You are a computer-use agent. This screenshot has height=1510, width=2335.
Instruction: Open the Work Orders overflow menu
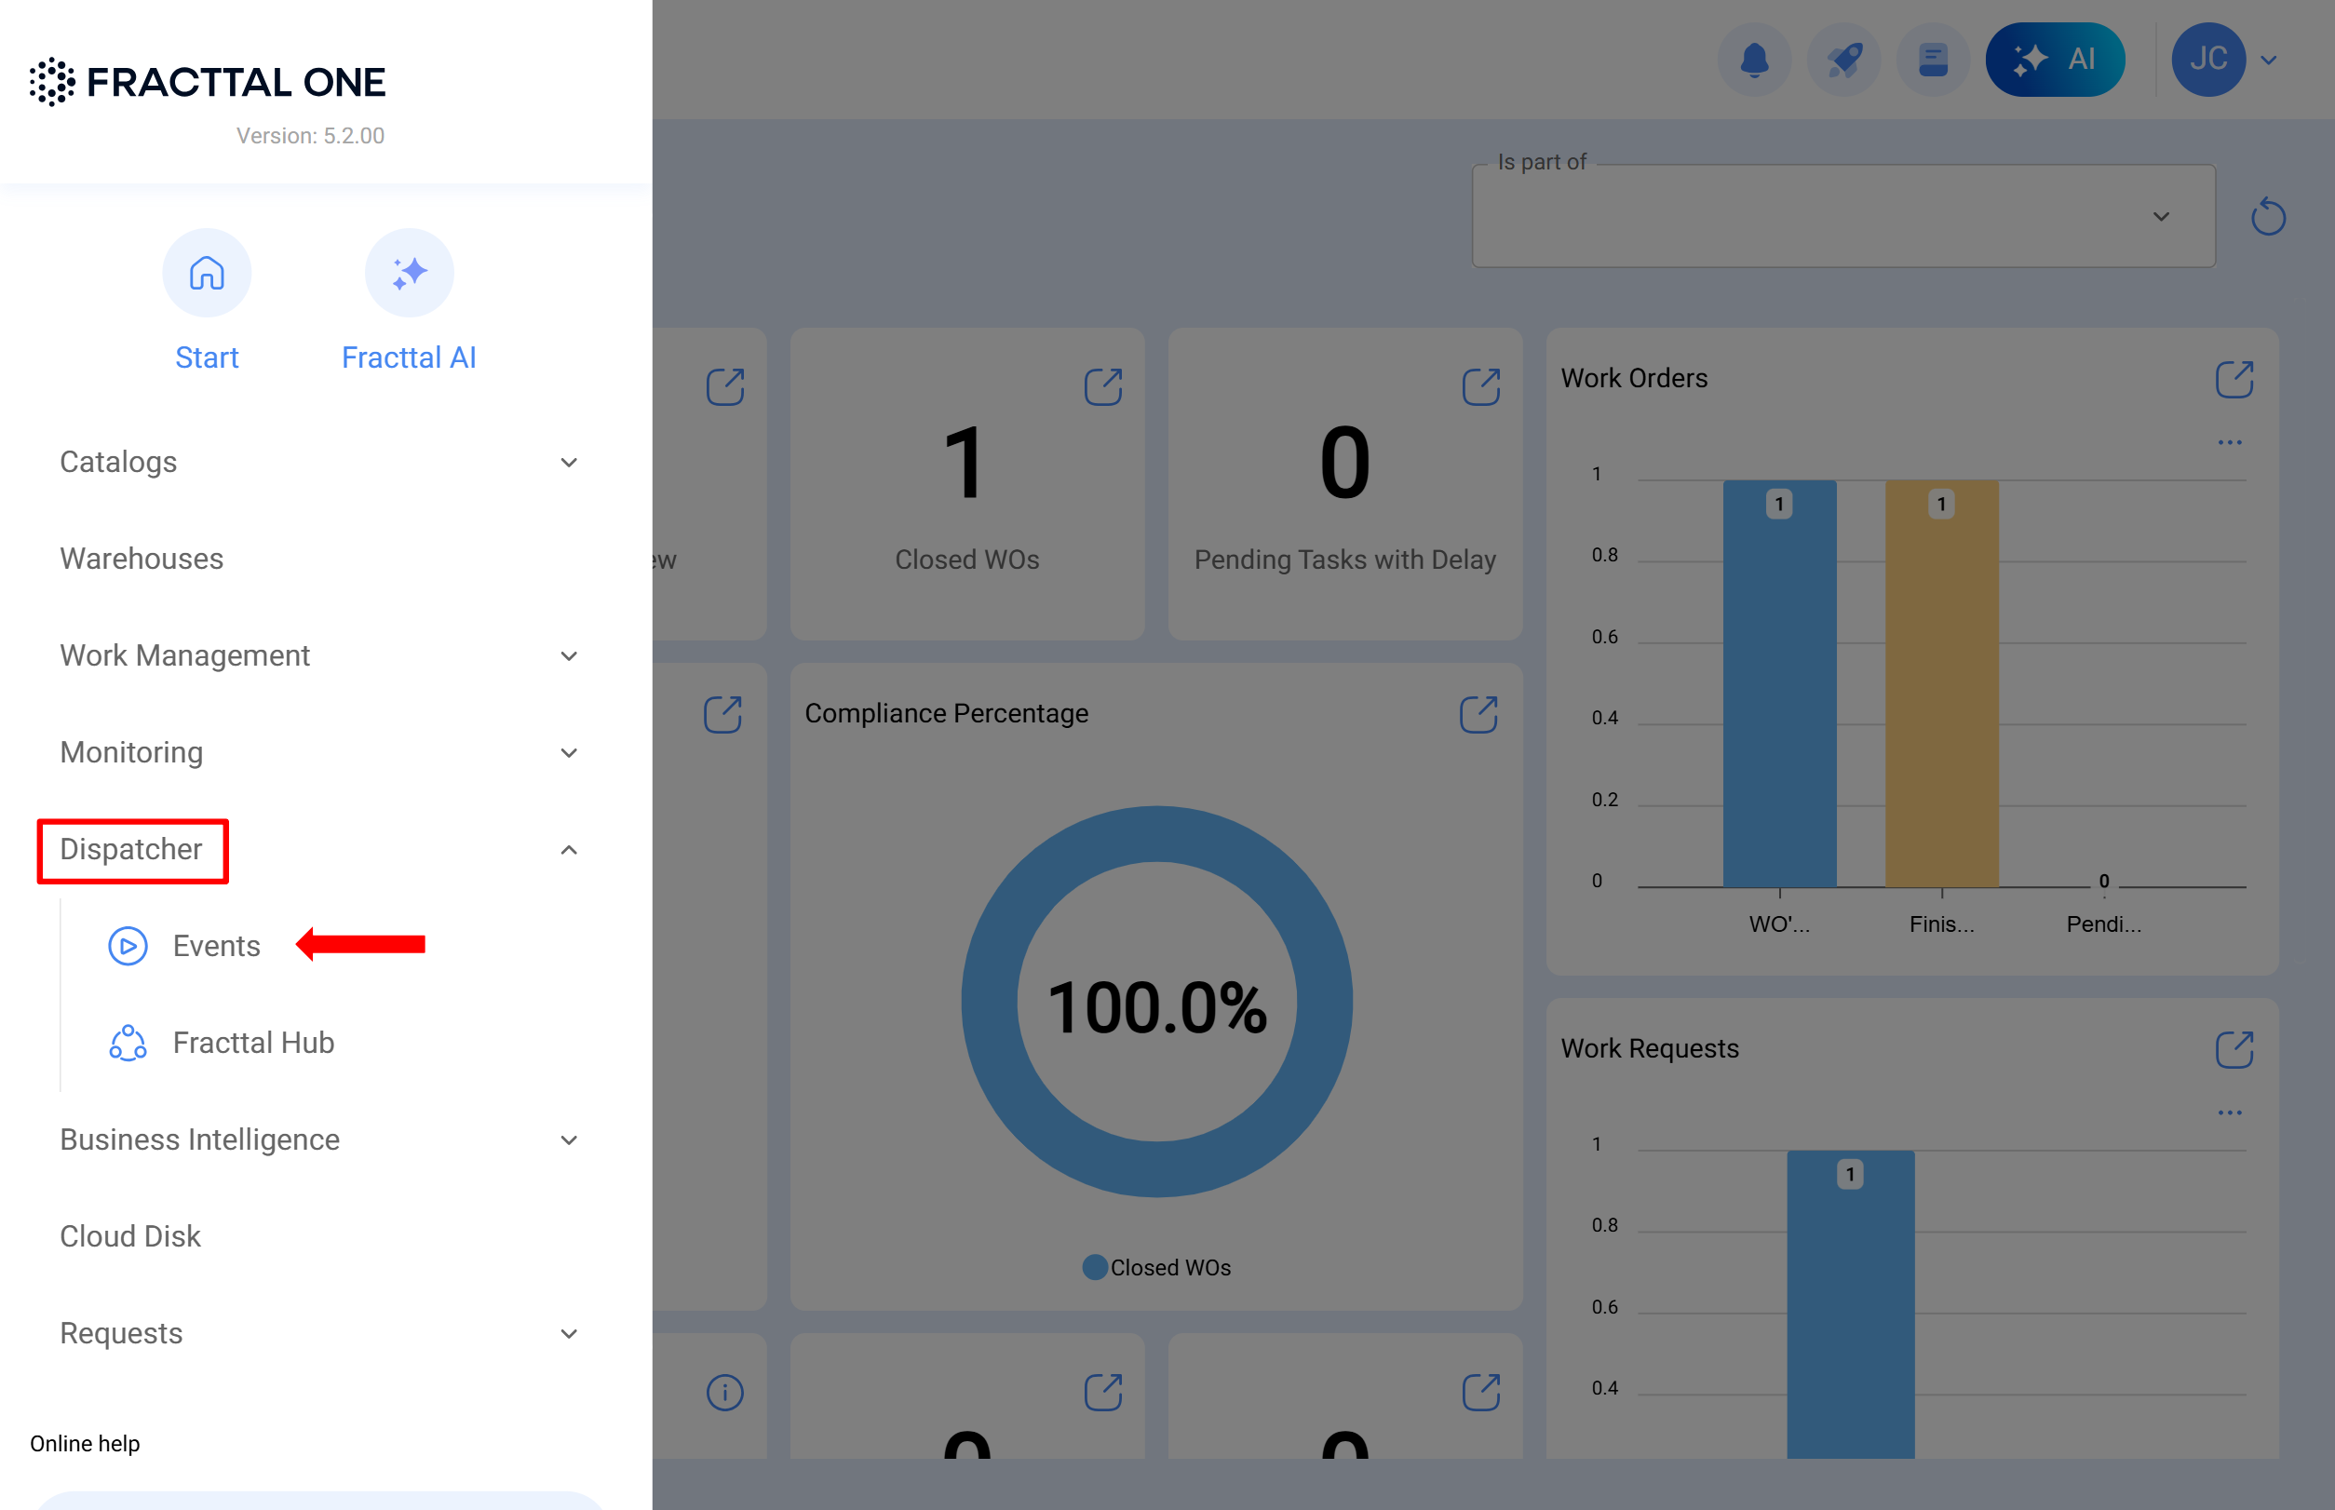click(2230, 442)
